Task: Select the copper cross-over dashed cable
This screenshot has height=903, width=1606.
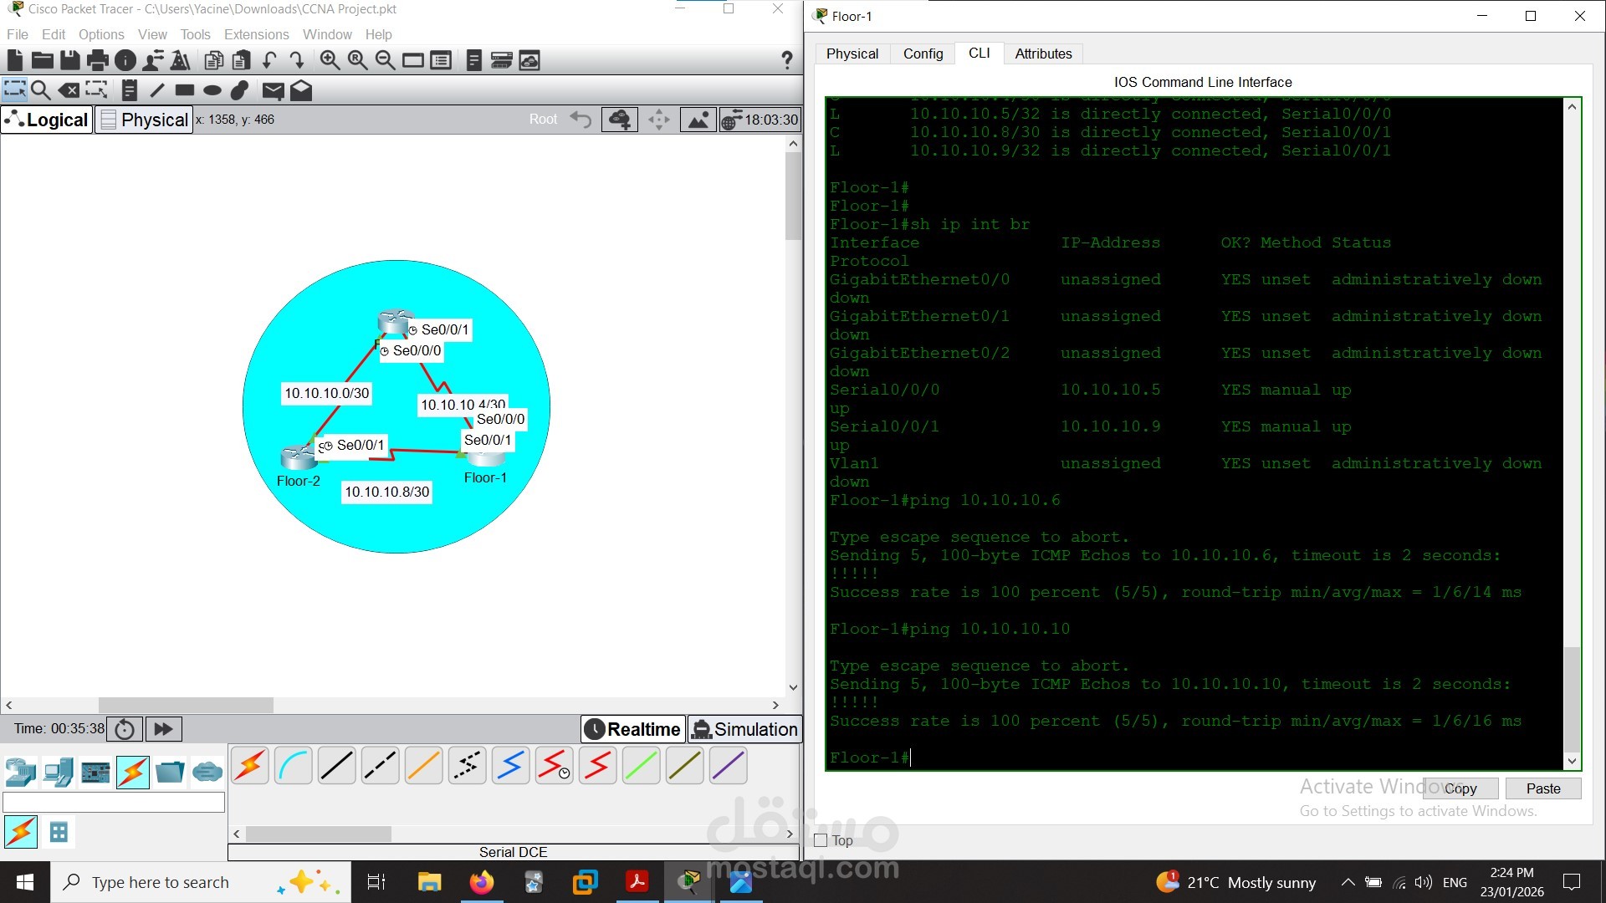Action: pos(380,766)
